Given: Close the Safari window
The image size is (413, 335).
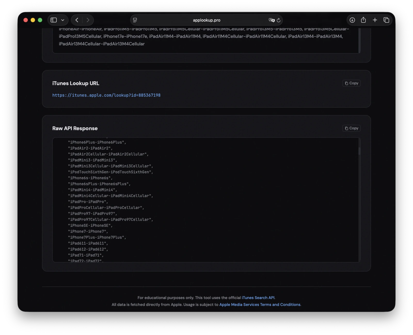Looking at the screenshot, I should [x=26, y=20].
